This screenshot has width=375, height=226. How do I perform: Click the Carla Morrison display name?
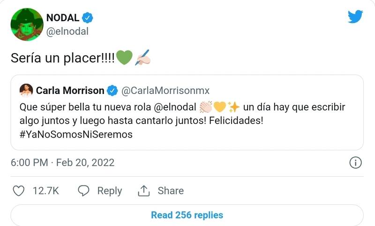(x=71, y=90)
